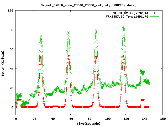Click x-axis tick label 0

click(16, 119)
